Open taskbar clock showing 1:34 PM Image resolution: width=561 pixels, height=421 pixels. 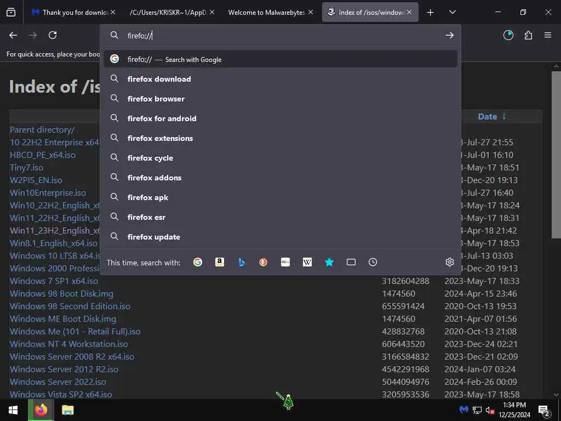(514, 410)
